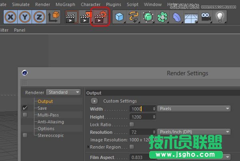This screenshot has height=161, width=240.
Task: Open the Renderer Standard dropdown
Action: 64,92
